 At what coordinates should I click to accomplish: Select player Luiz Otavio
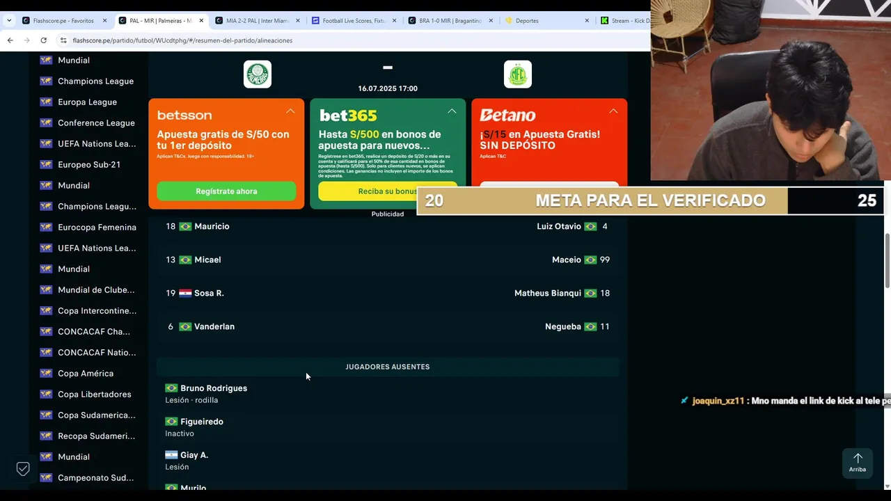[x=558, y=226]
